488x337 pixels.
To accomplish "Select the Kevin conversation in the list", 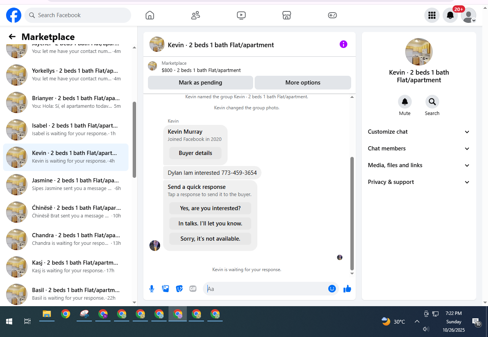I will (66, 157).
